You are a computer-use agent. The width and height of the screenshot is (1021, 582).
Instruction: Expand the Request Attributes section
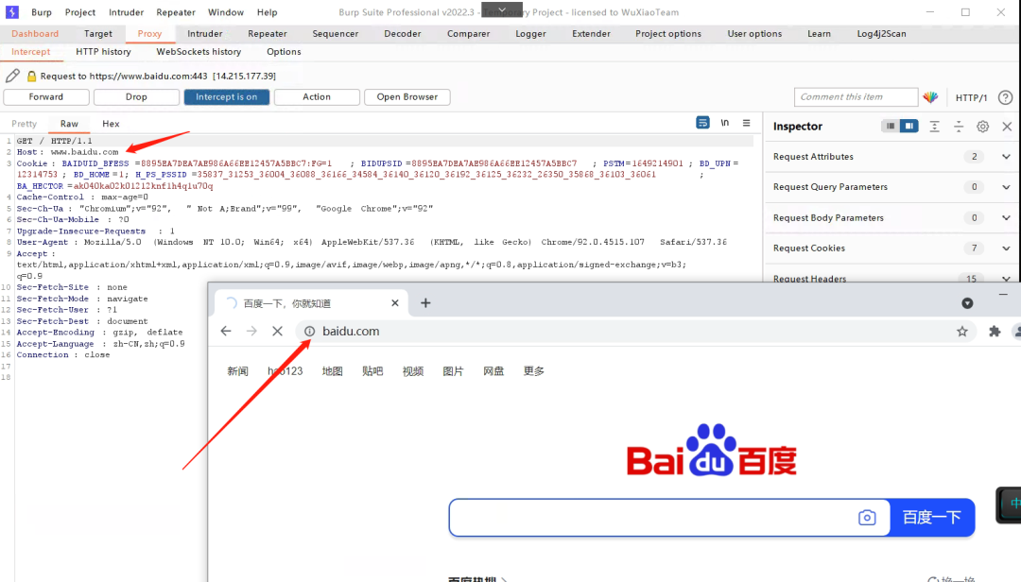click(1006, 157)
